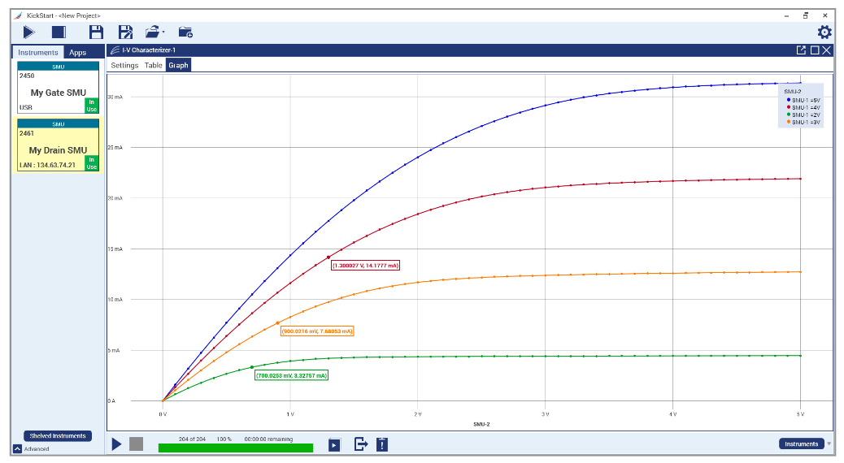Close the KickStart application window

coord(824,15)
